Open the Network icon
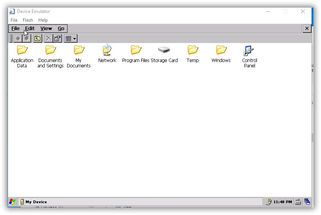This screenshot has height=215, width=321. (107, 54)
